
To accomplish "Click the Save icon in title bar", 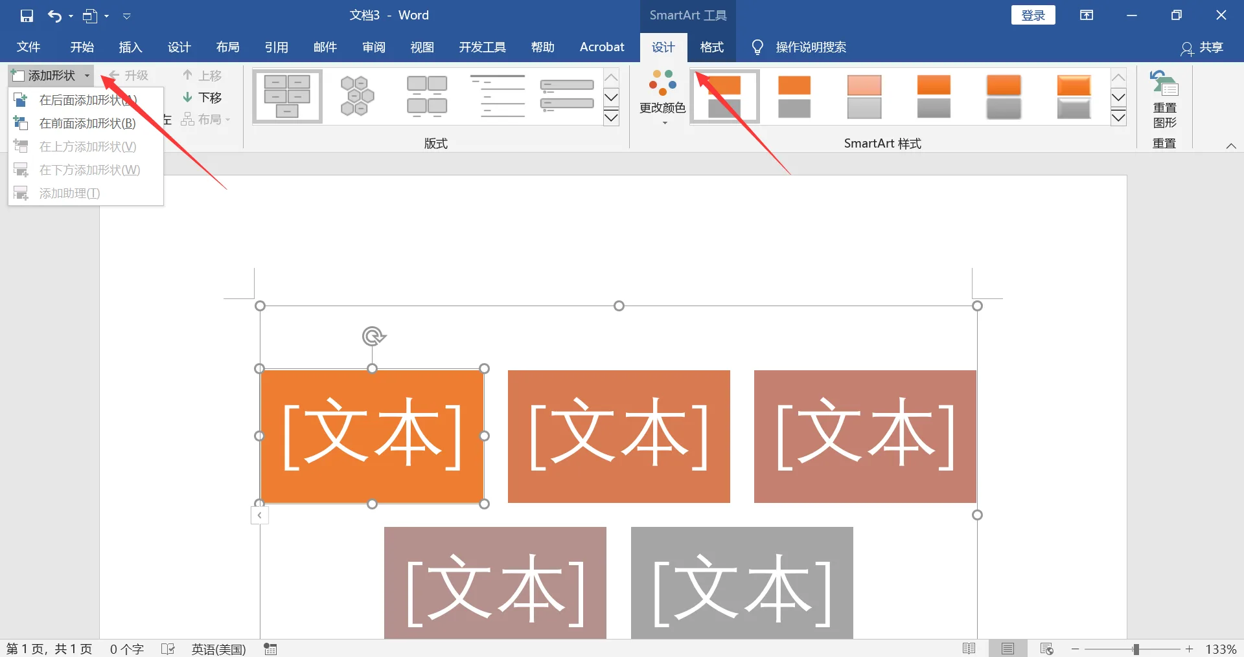I will [27, 16].
